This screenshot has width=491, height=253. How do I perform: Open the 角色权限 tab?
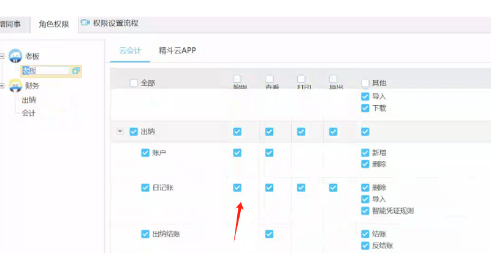click(54, 24)
